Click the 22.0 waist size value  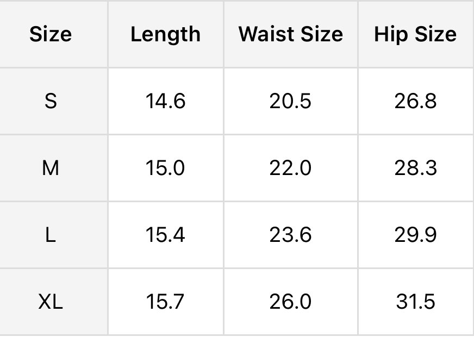(x=290, y=168)
